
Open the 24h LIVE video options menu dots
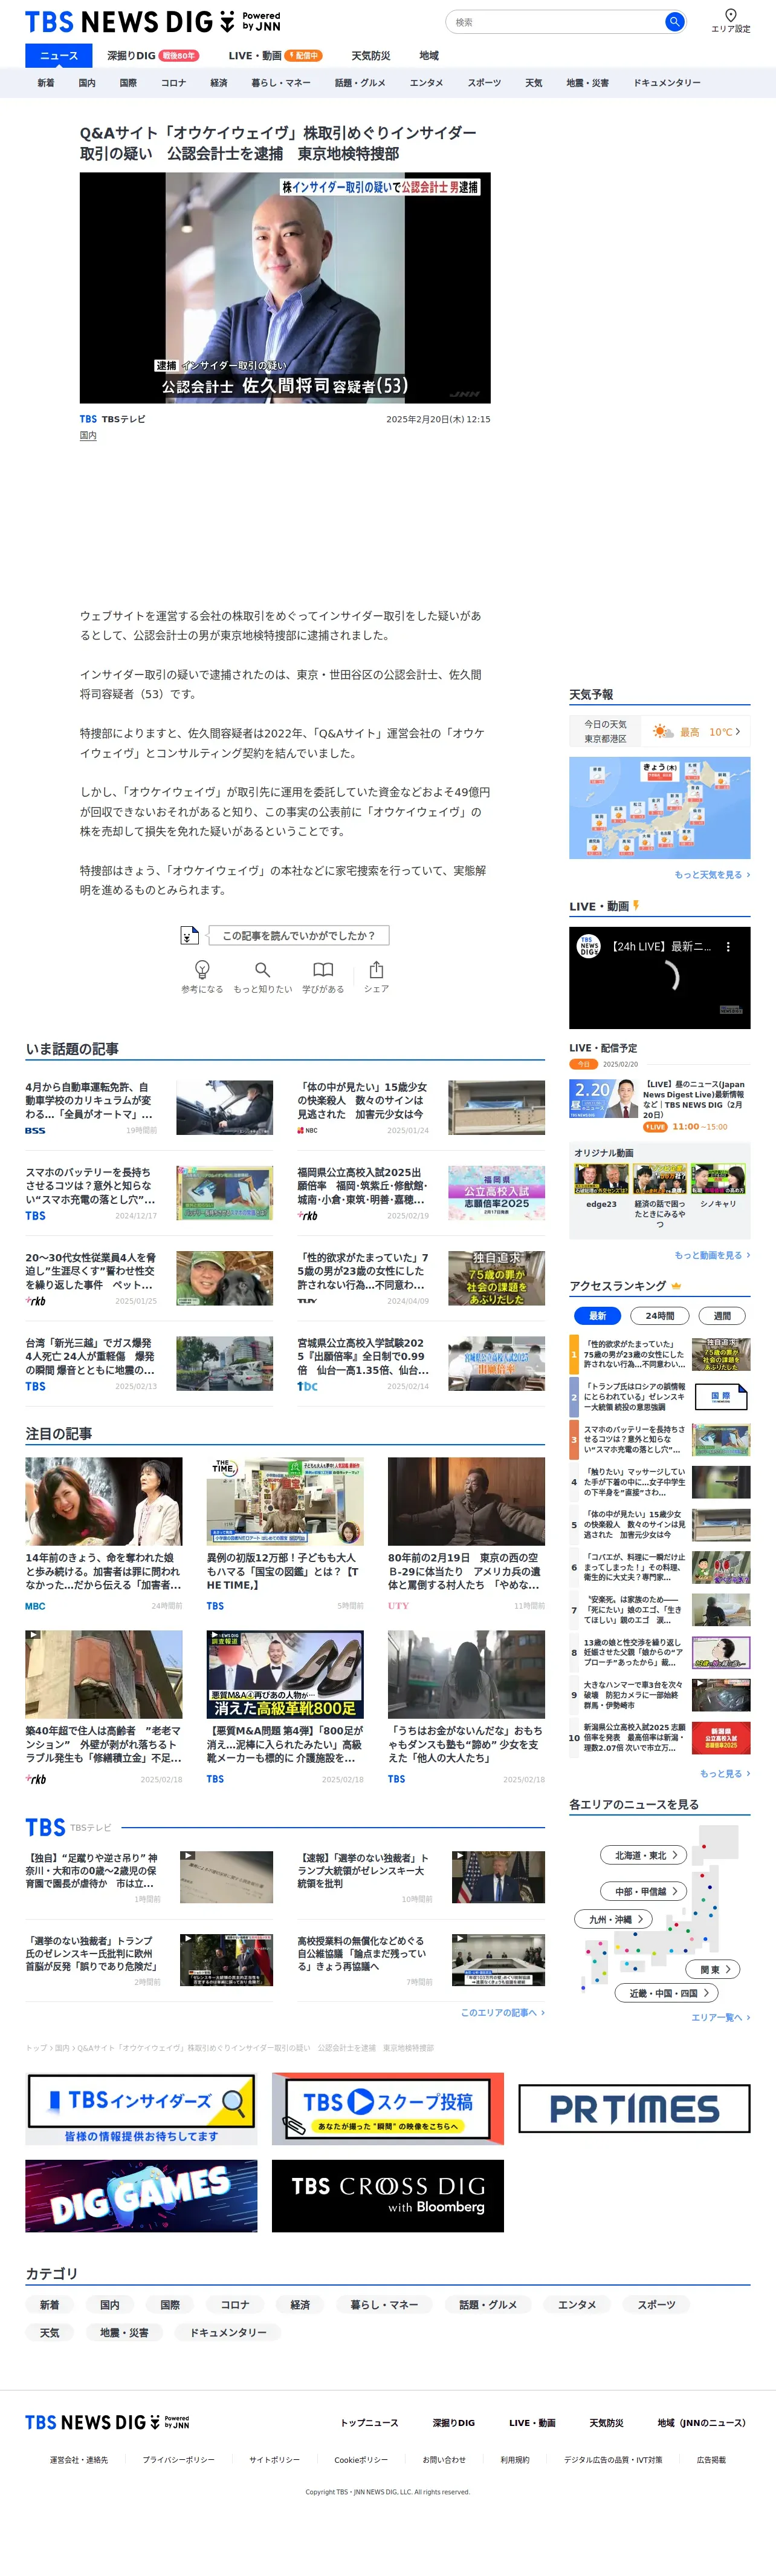[728, 946]
